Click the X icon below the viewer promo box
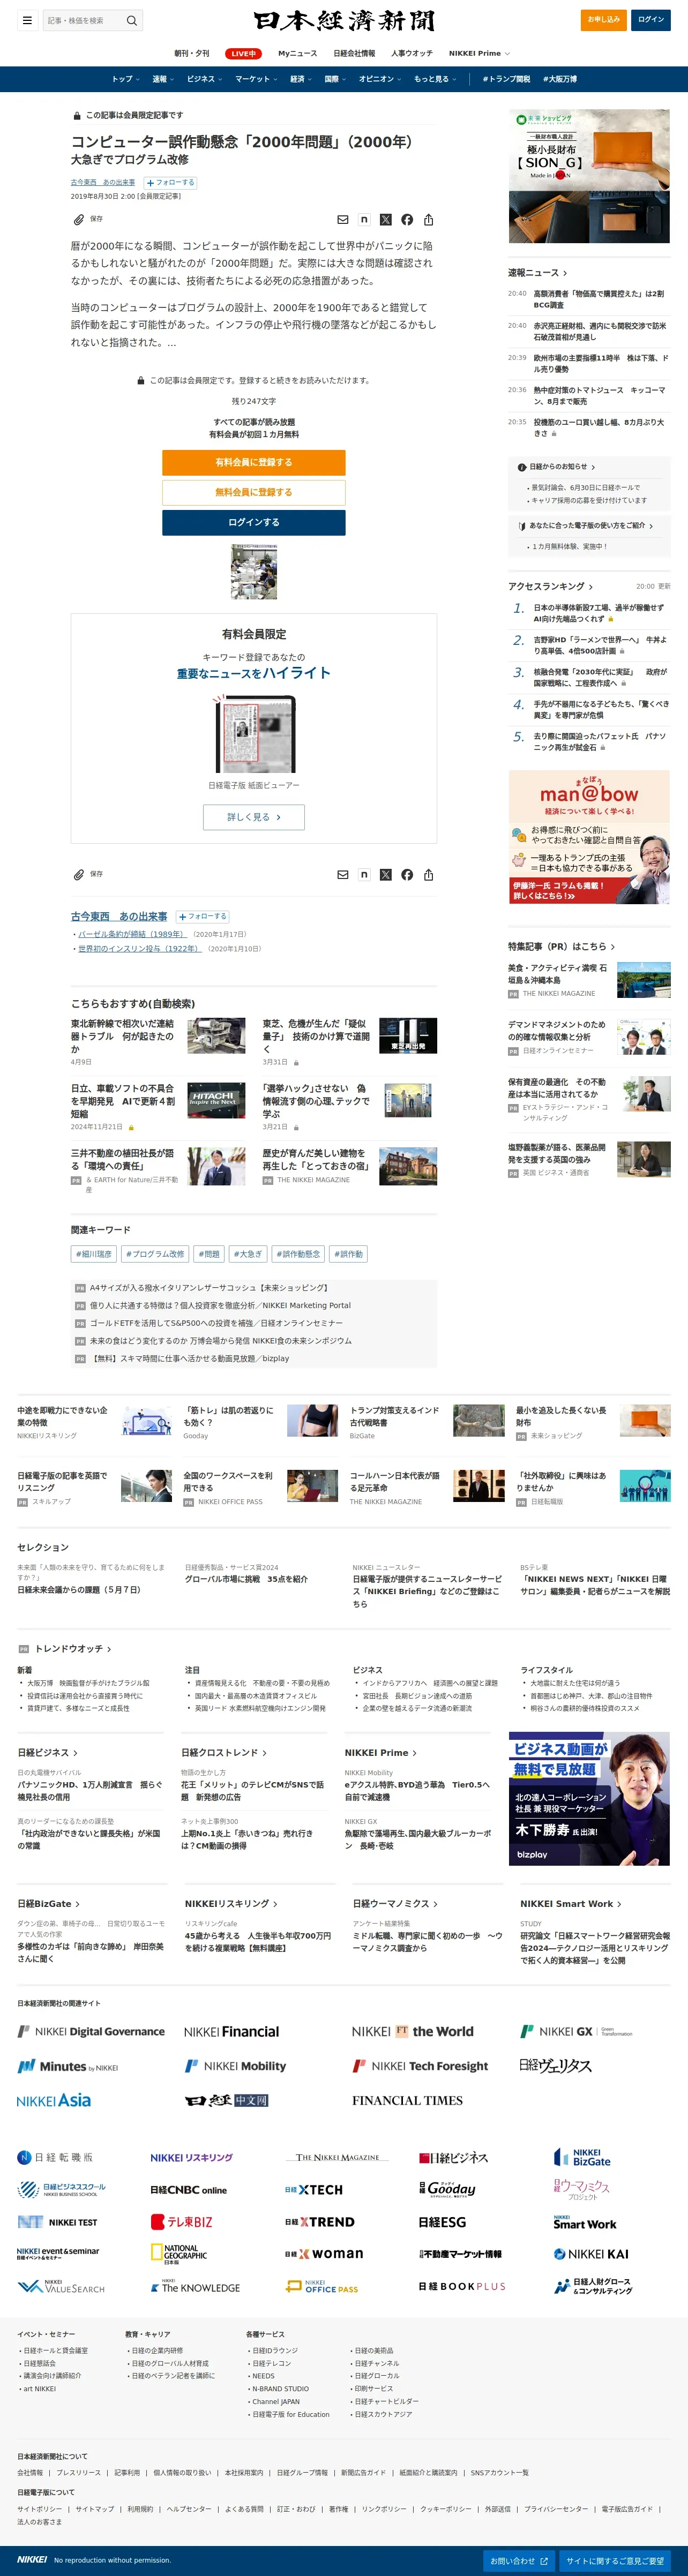The image size is (688, 2576). 386,875
